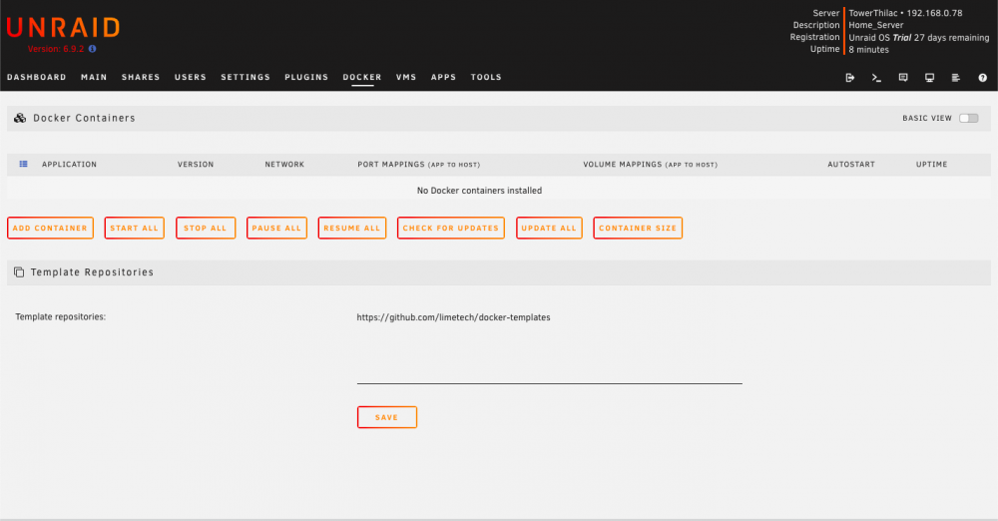Save the template repositories
Viewport: 998px width, 521px height.
coord(387,417)
